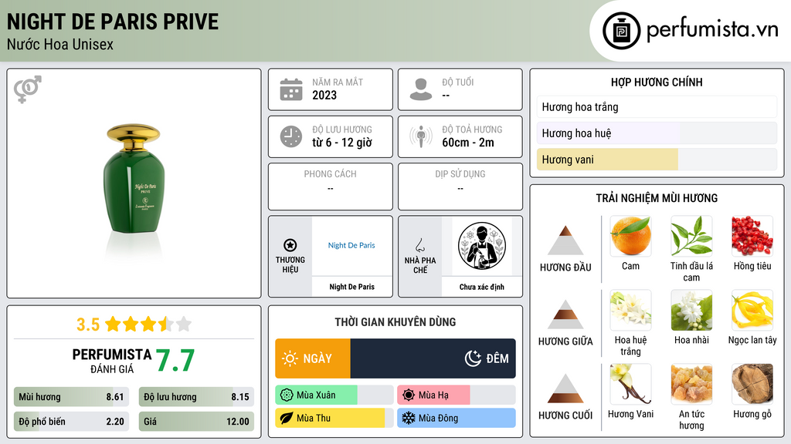Click the unisex gender symbol icon
Image resolution: width=791 pixels, height=444 pixels.
[x=28, y=89]
